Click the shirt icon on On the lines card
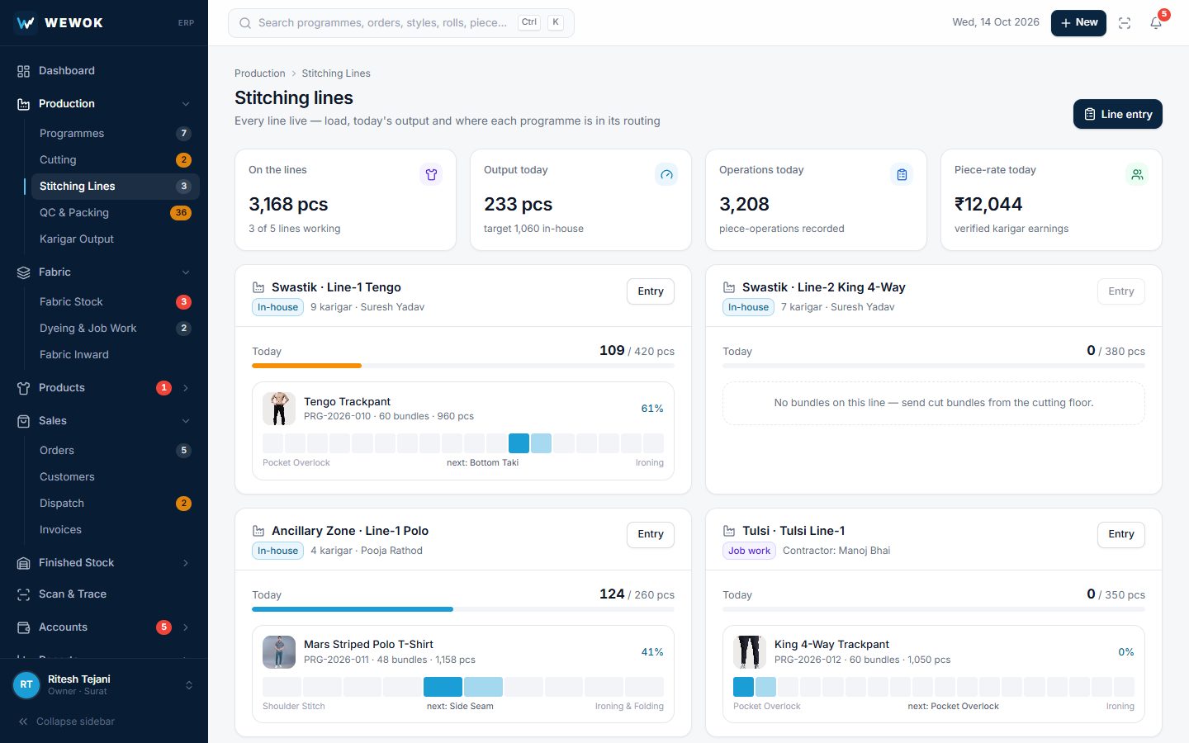Viewport: 1189px width, 743px height. 431,174
